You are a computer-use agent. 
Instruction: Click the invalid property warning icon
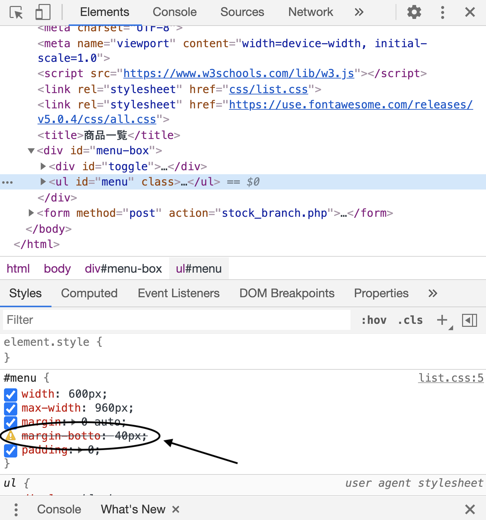[x=10, y=436]
